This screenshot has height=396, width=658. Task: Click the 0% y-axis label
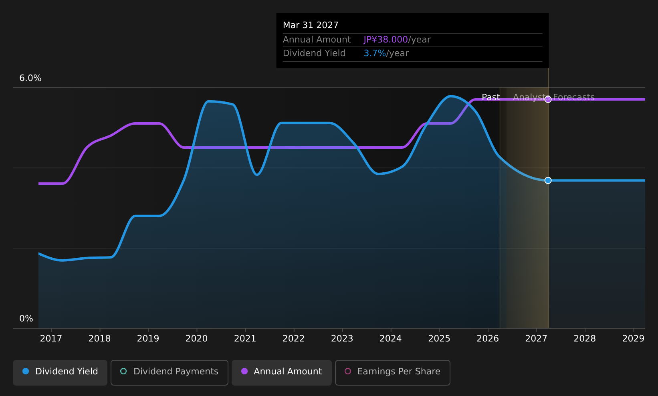(26, 319)
